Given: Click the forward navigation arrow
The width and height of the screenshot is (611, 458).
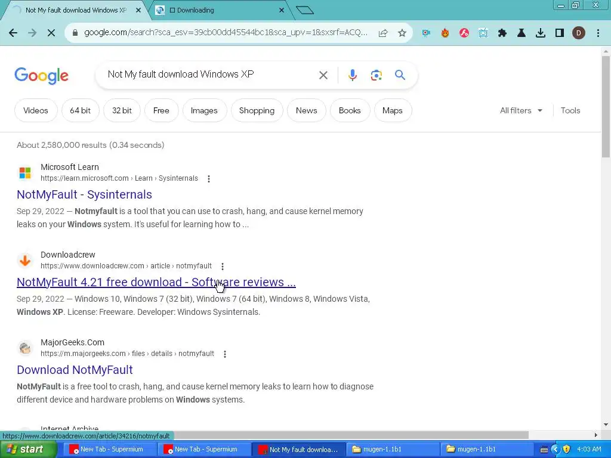Looking at the screenshot, I should click(x=32, y=33).
